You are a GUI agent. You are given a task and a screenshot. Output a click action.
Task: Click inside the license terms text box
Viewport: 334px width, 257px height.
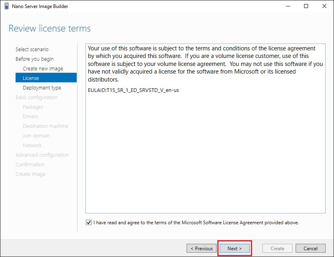tap(205, 152)
